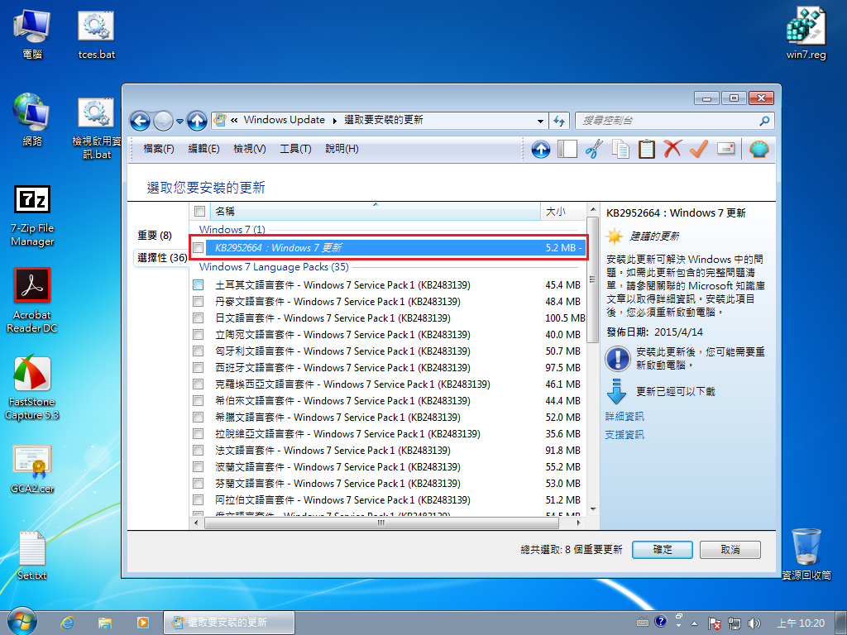Check the 日文語言套件 checkbox
This screenshot has width=847, height=635.
[x=199, y=318]
